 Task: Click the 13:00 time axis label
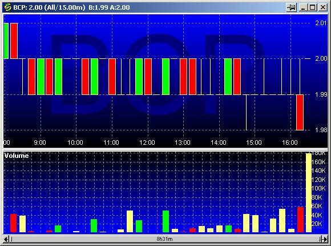tap(183, 142)
